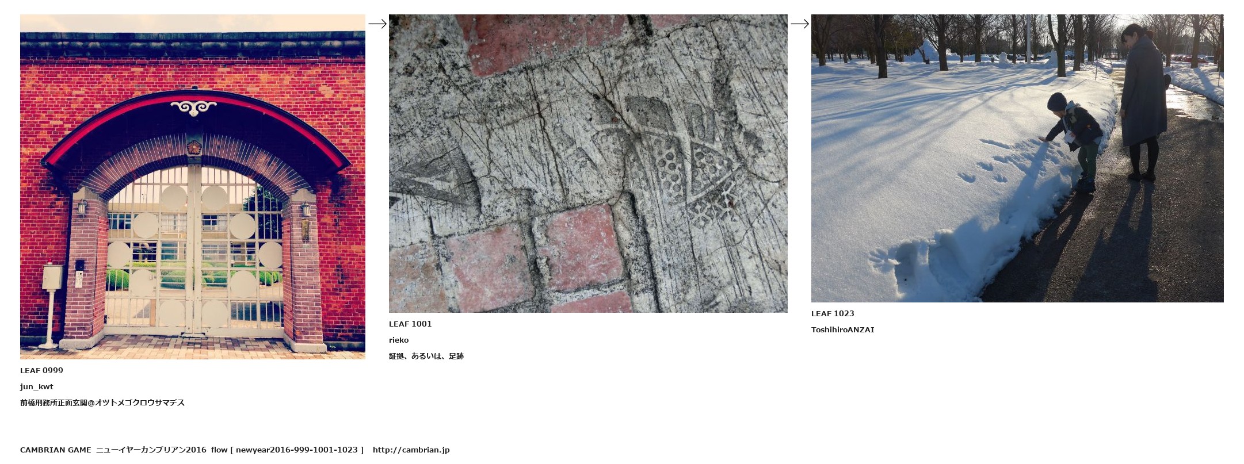Click the LEAF 0999 label
This screenshot has width=1244, height=464.
pyautogui.click(x=41, y=370)
